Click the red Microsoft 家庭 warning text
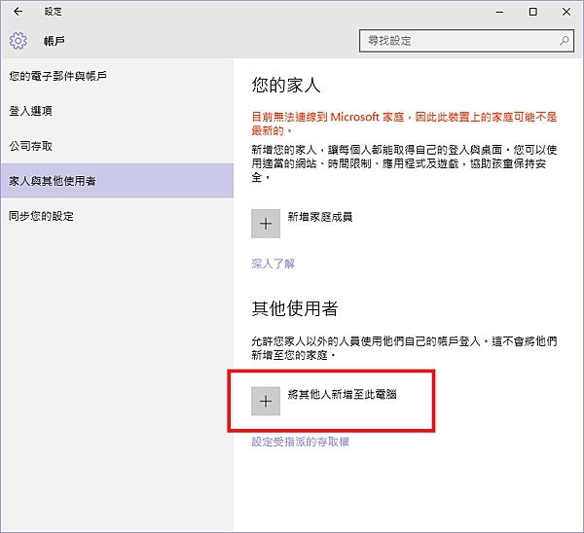Image resolution: width=584 pixels, height=533 pixels. (404, 124)
